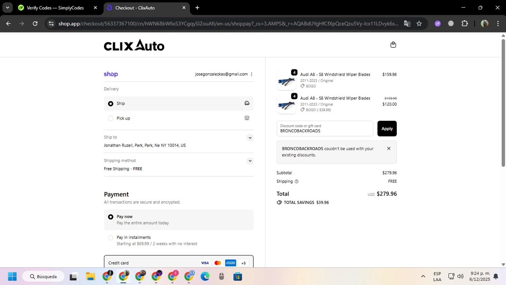Image resolution: width=506 pixels, height=285 pixels.
Task: Click the American Express card icon
Action: 230,263
